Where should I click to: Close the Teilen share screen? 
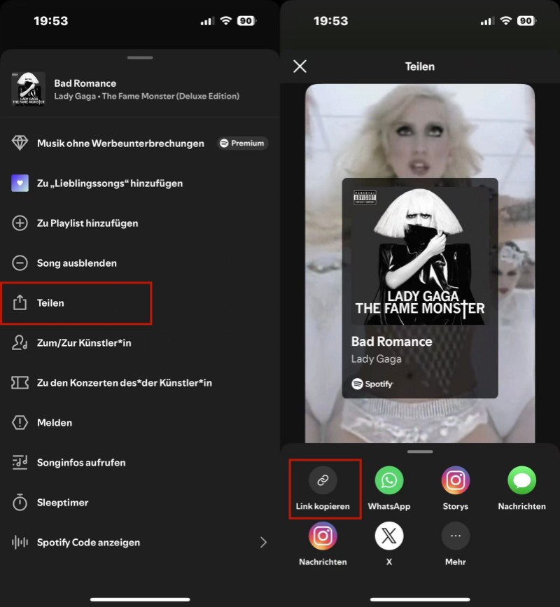point(300,67)
